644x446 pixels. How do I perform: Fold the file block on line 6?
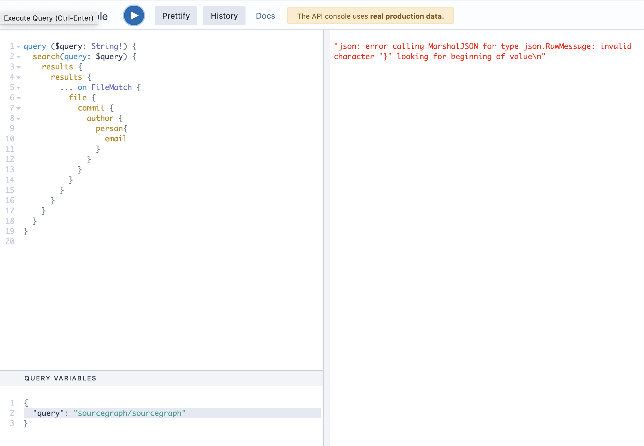pyautogui.click(x=19, y=98)
